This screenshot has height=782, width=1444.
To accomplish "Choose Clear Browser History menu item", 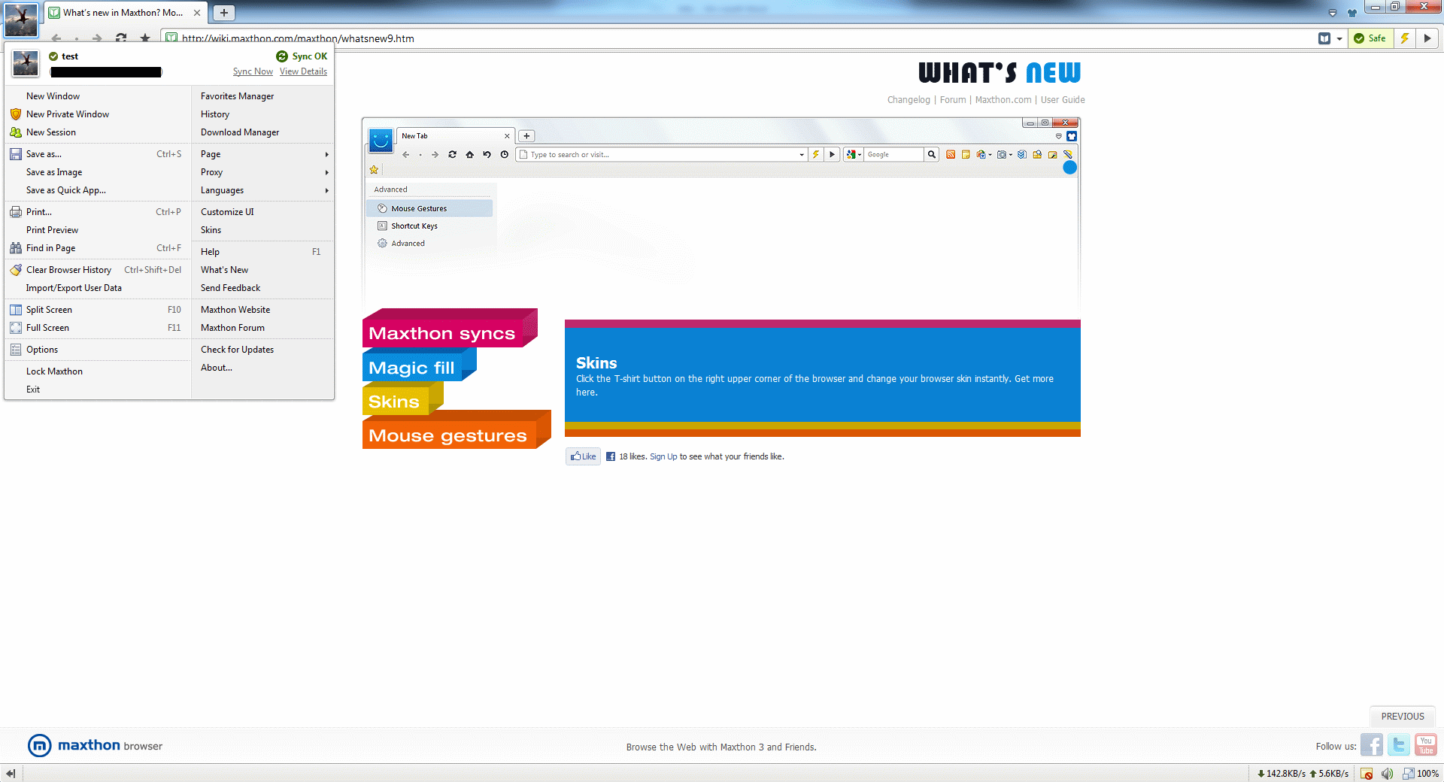I will click(x=68, y=270).
